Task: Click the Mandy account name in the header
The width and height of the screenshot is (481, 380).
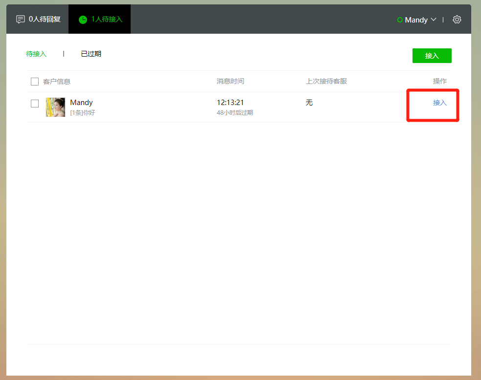Action: point(416,20)
